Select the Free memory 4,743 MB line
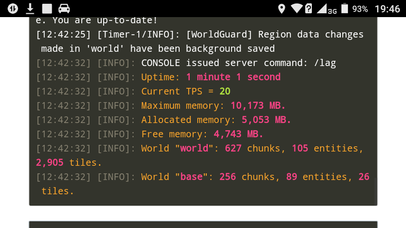 (149, 134)
